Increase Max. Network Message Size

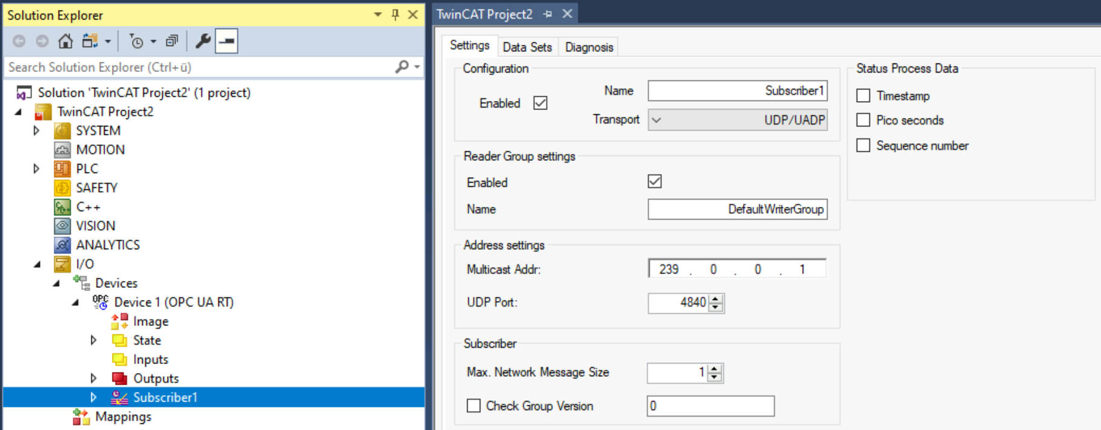pyautogui.click(x=714, y=369)
